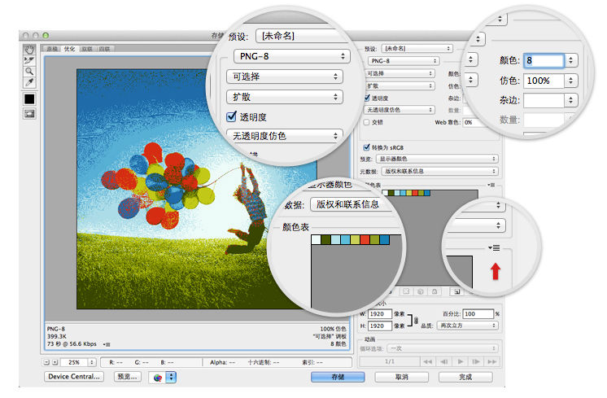This screenshot has height=398, width=607.
Task: Open the black eyedropper color swatch
Action: point(29,99)
